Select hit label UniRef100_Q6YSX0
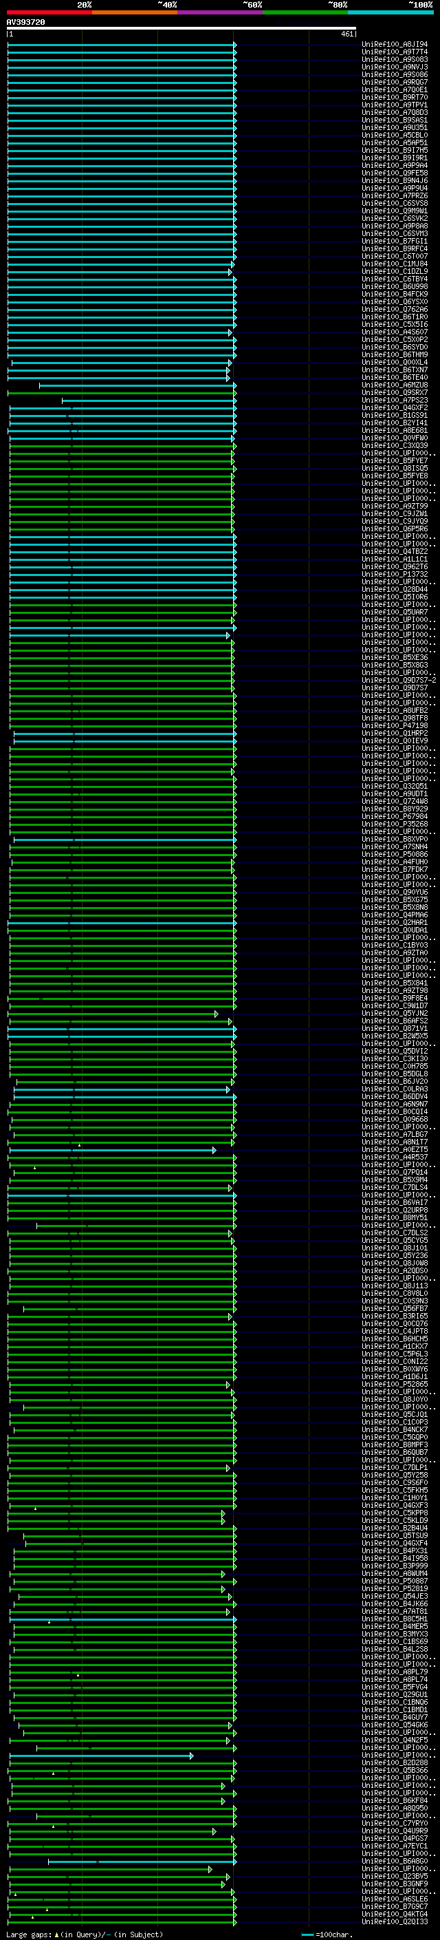 pos(395,302)
